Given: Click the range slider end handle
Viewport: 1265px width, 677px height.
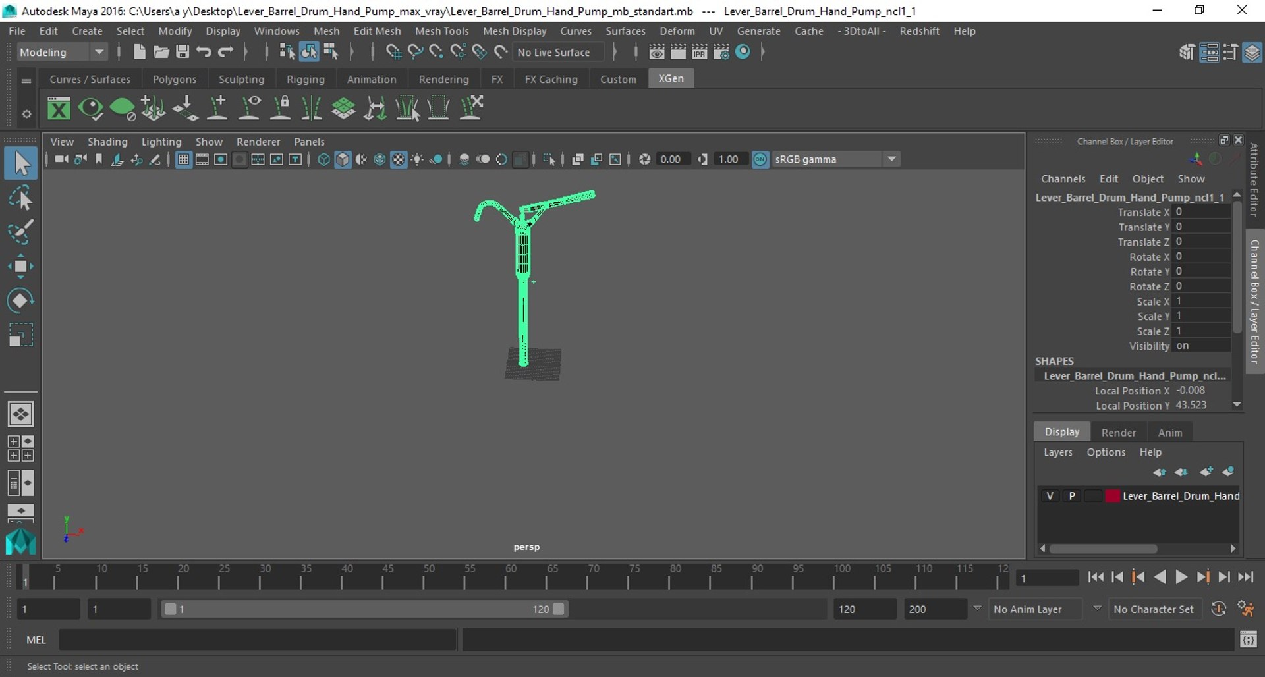Looking at the screenshot, I should [559, 609].
